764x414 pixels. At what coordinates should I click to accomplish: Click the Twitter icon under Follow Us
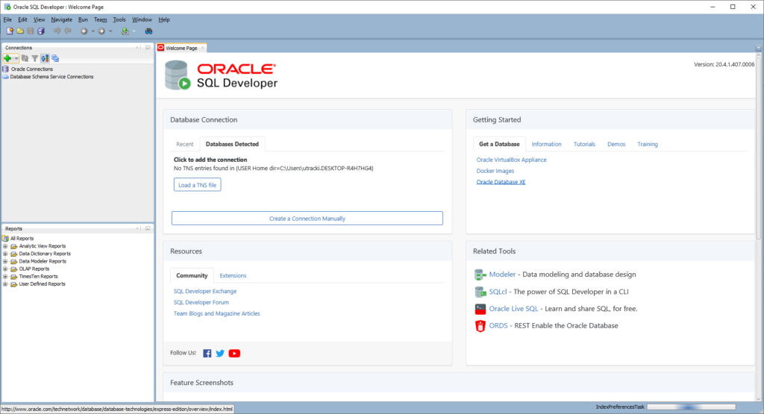[220, 353]
